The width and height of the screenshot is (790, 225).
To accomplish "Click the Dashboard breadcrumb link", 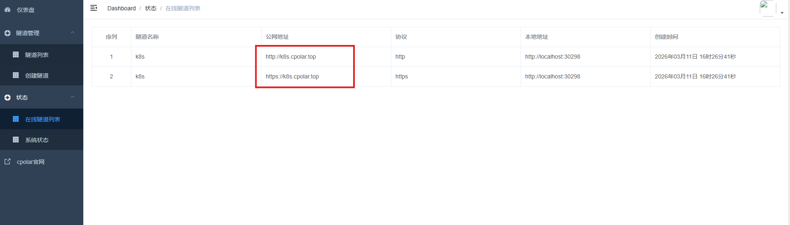I will click(x=121, y=8).
